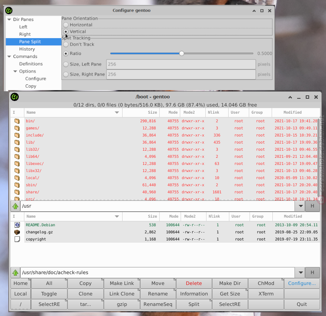
Task: Click gentoo logo in /boot - gentoo window
Action: point(15,97)
